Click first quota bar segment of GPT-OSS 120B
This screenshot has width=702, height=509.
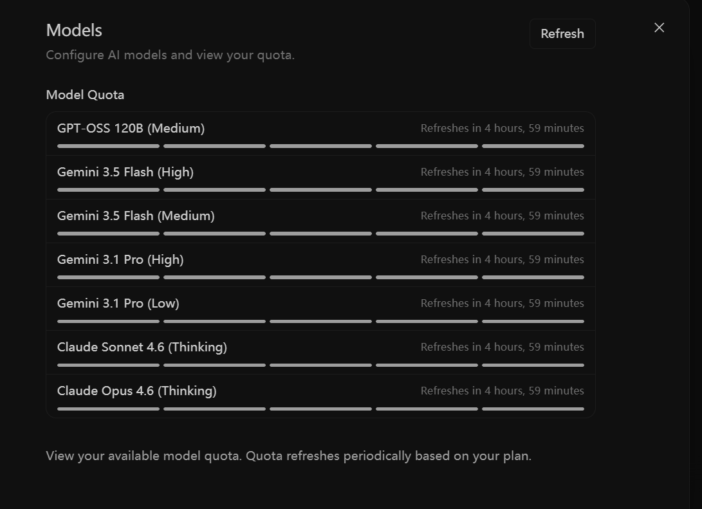108,146
